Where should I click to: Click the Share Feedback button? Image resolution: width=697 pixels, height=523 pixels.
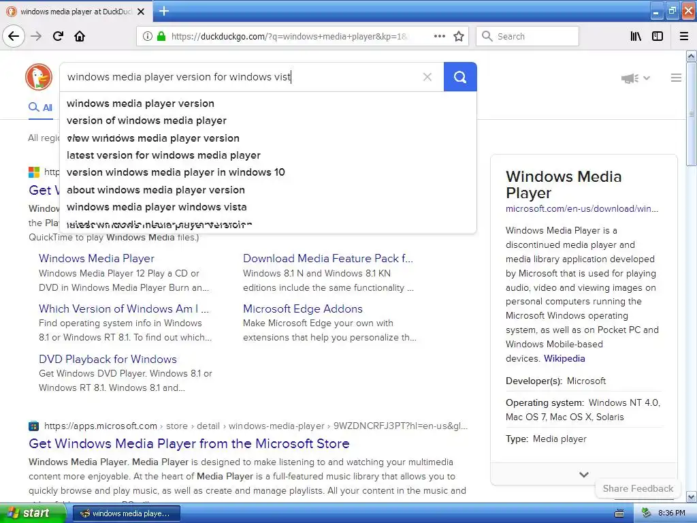coord(638,488)
